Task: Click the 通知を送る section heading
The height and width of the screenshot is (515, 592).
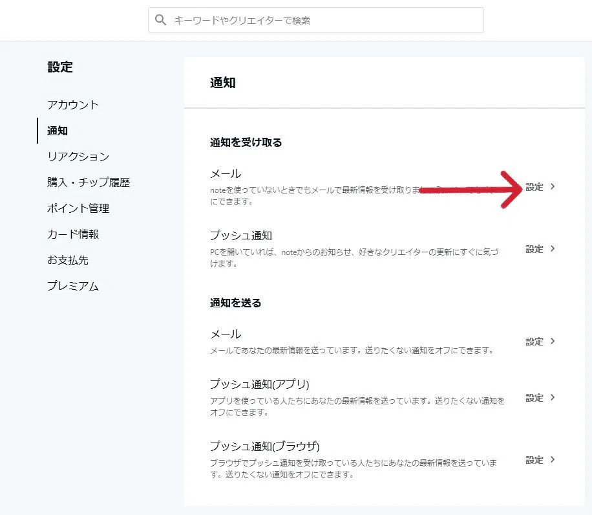Action: [x=236, y=303]
